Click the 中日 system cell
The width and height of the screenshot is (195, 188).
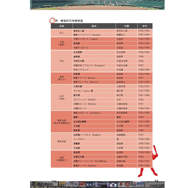point(61,61)
